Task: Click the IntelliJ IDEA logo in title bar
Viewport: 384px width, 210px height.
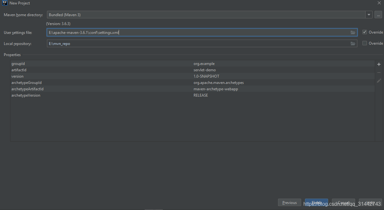Action: (5, 3)
